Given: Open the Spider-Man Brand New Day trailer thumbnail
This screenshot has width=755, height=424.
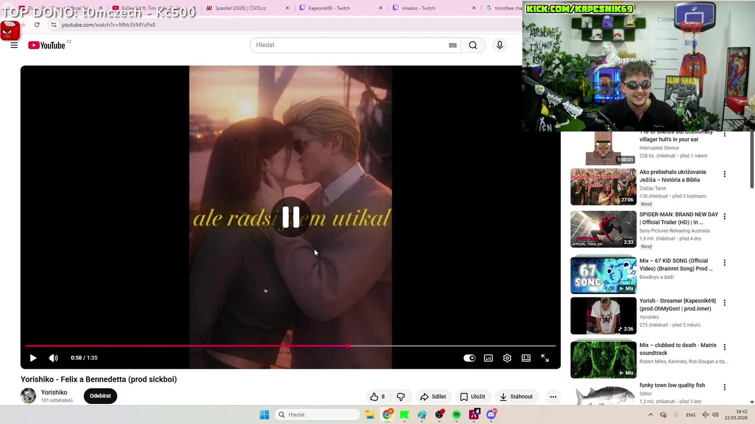Looking at the screenshot, I should (x=603, y=229).
